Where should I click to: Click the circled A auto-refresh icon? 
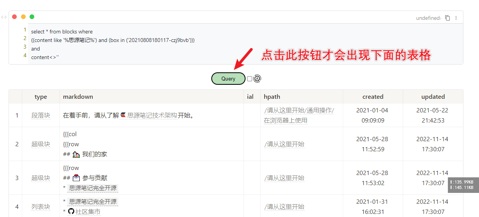click(257, 79)
